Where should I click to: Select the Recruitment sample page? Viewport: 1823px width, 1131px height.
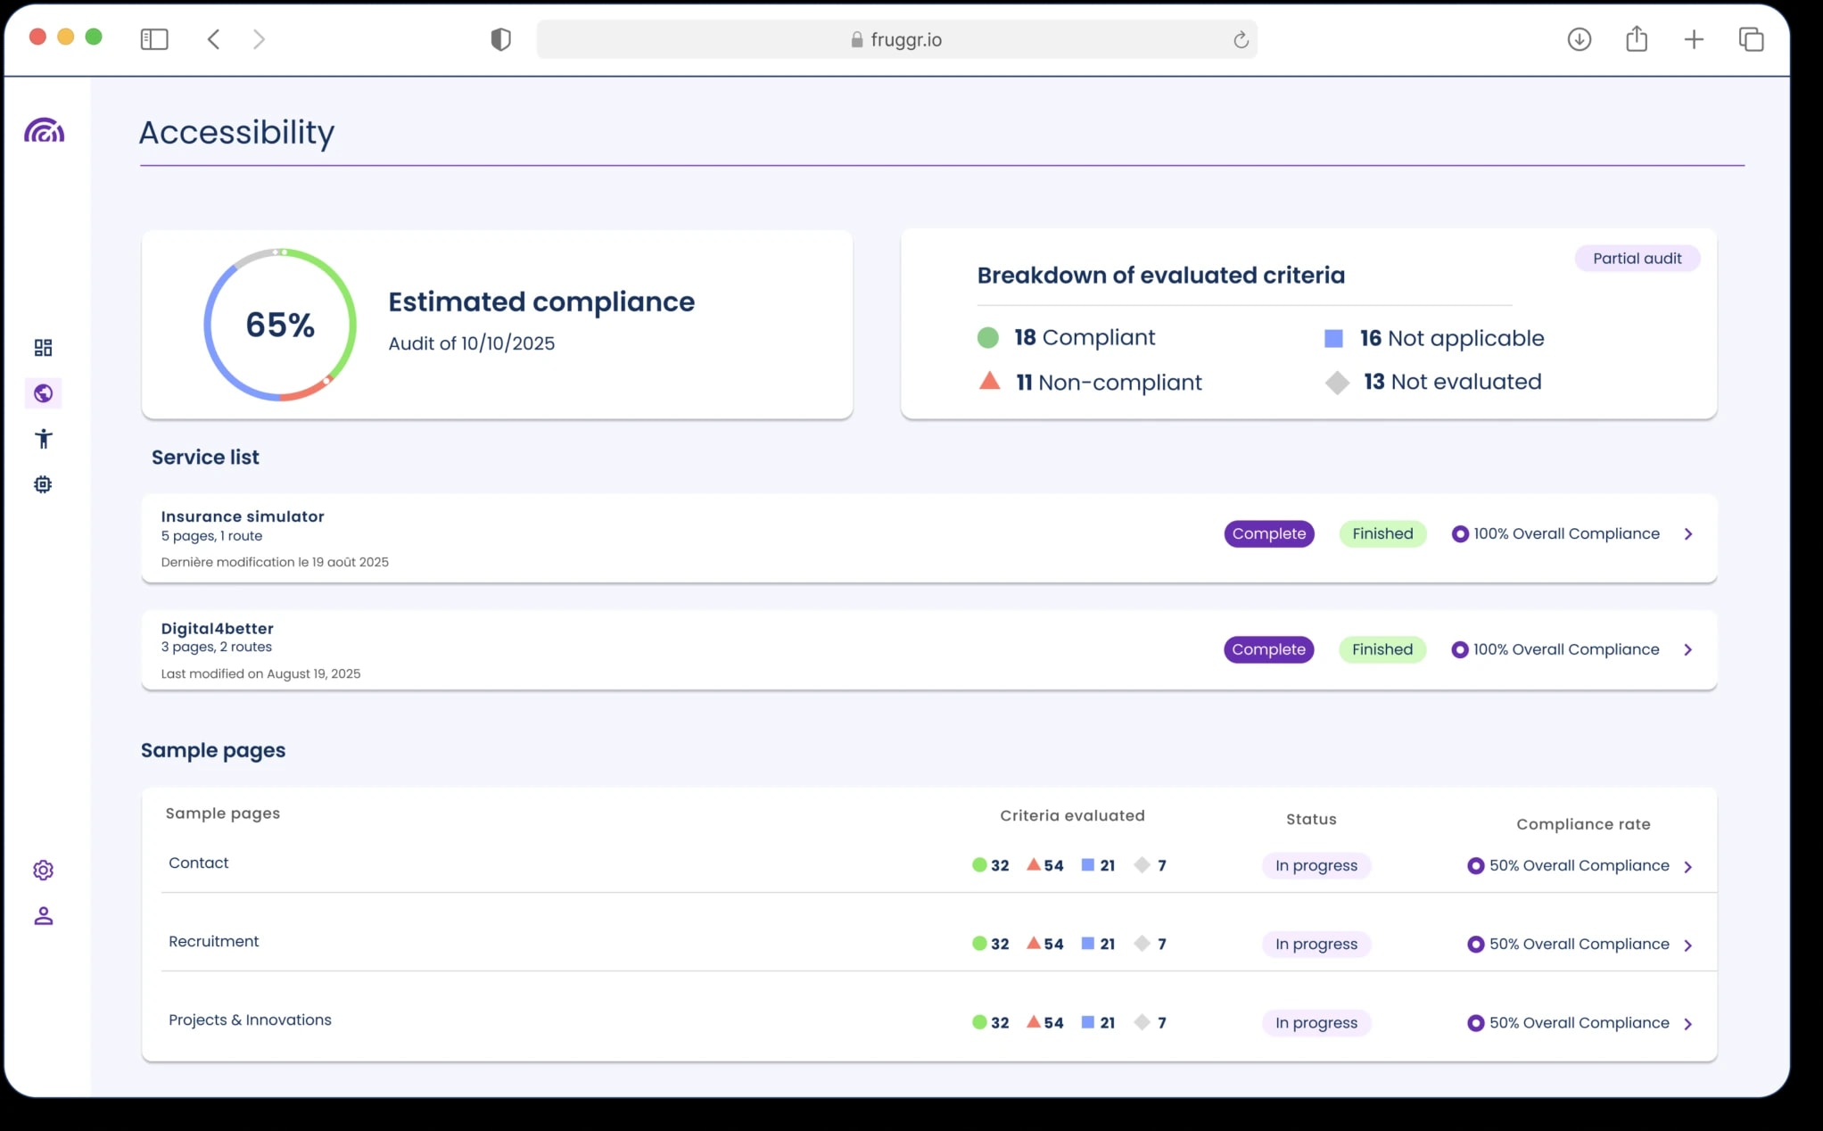214,942
